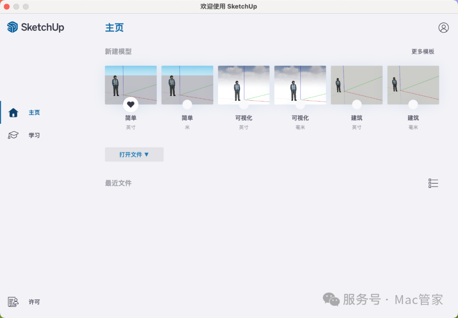This screenshot has height=318, width=458.
Task: Click the 建筑 millimeters template label
Action: point(413,118)
